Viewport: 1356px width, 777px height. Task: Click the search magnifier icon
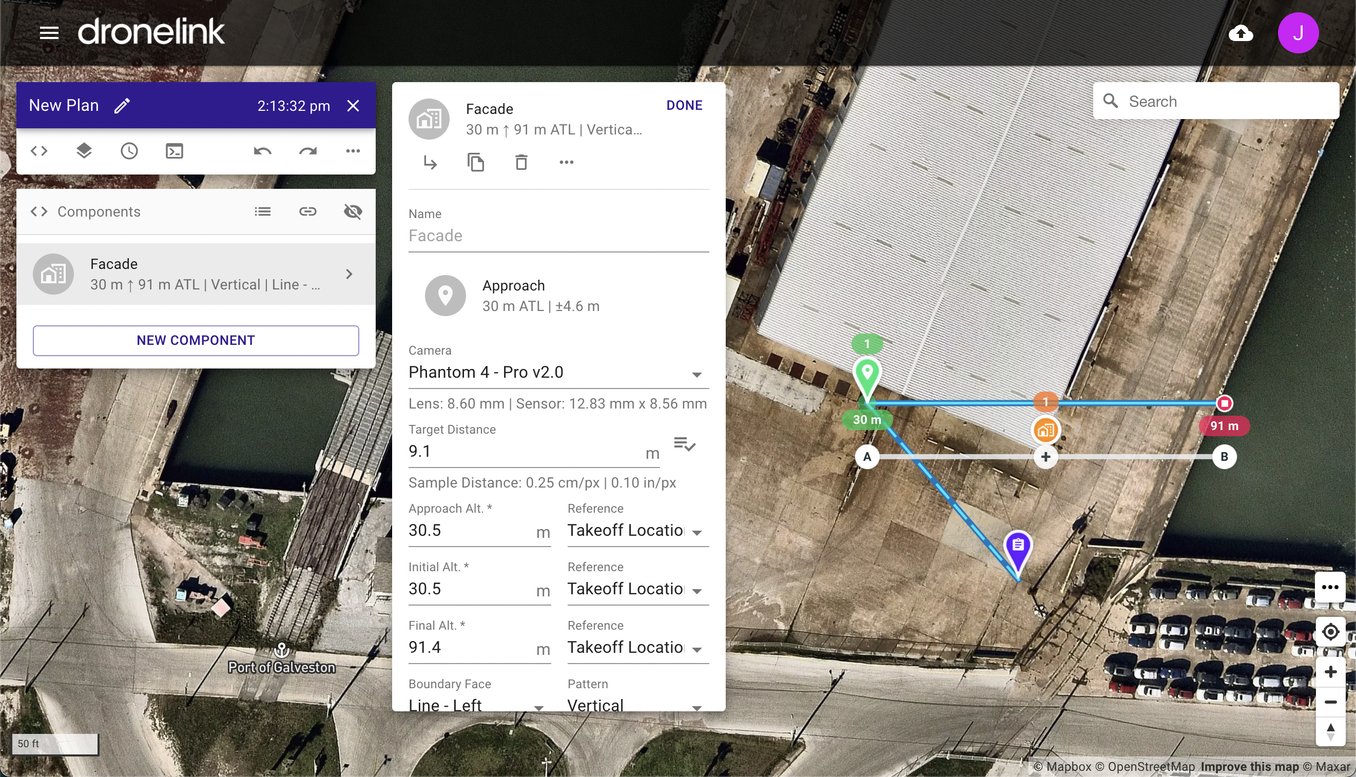click(x=1110, y=101)
